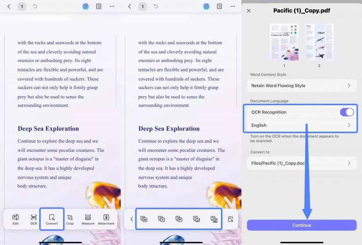This screenshot has height=245, width=362.
Task: Click the convert to PowerPoint icon
Action: 179,219
